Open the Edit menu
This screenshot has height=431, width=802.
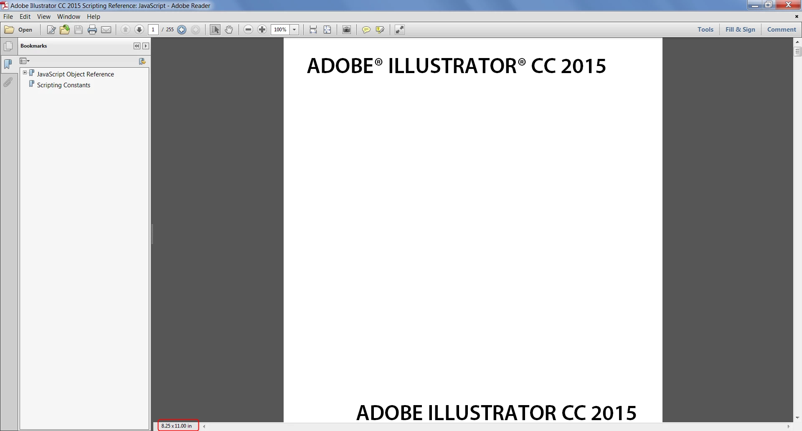(25, 17)
